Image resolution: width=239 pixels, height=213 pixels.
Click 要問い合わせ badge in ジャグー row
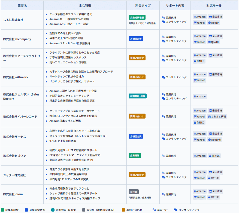click(x=137, y=175)
